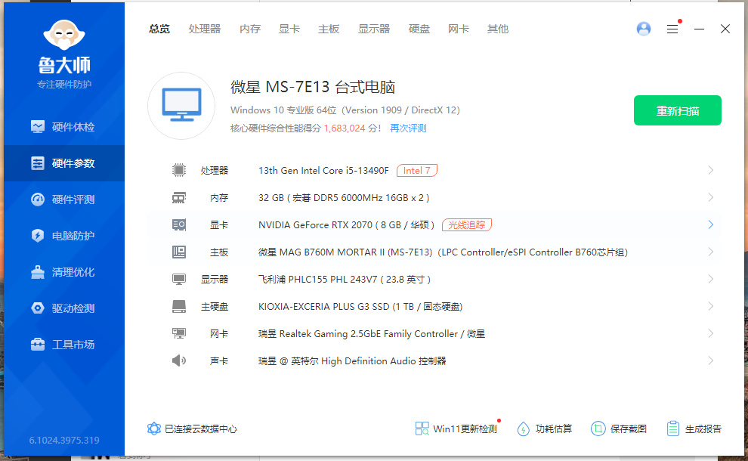
Task: Click the 显示器 monitor icon
Action: click(x=179, y=279)
